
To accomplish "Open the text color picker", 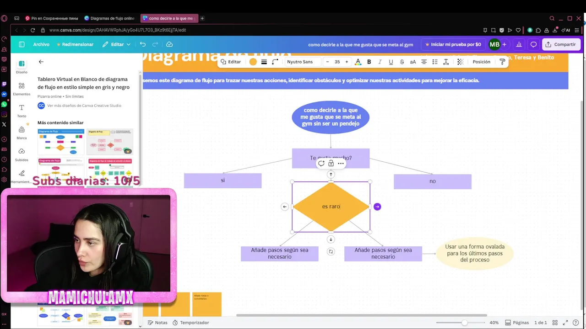I will [358, 62].
